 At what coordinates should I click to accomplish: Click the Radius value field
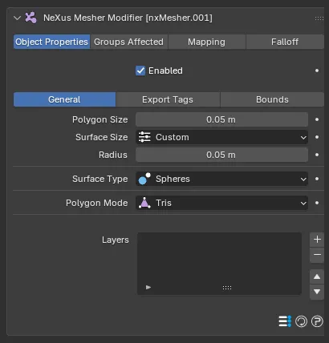tap(221, 155)
